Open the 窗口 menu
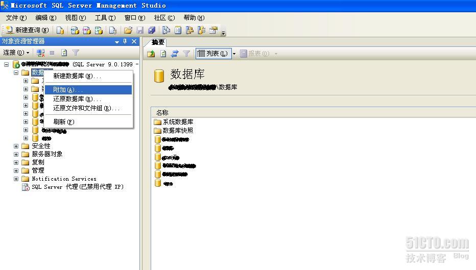 coord(135,18)
